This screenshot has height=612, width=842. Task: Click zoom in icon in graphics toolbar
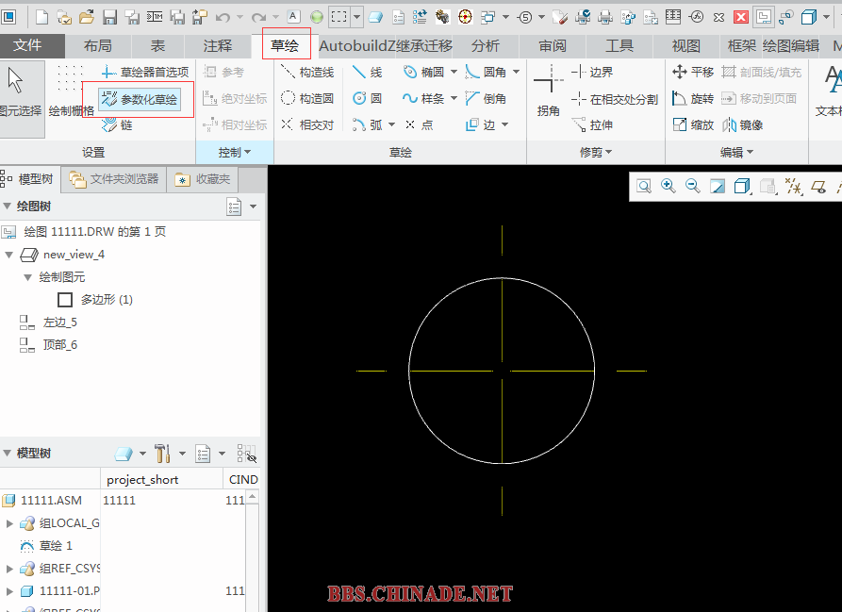pyautogui.click(x=668, y=187)
